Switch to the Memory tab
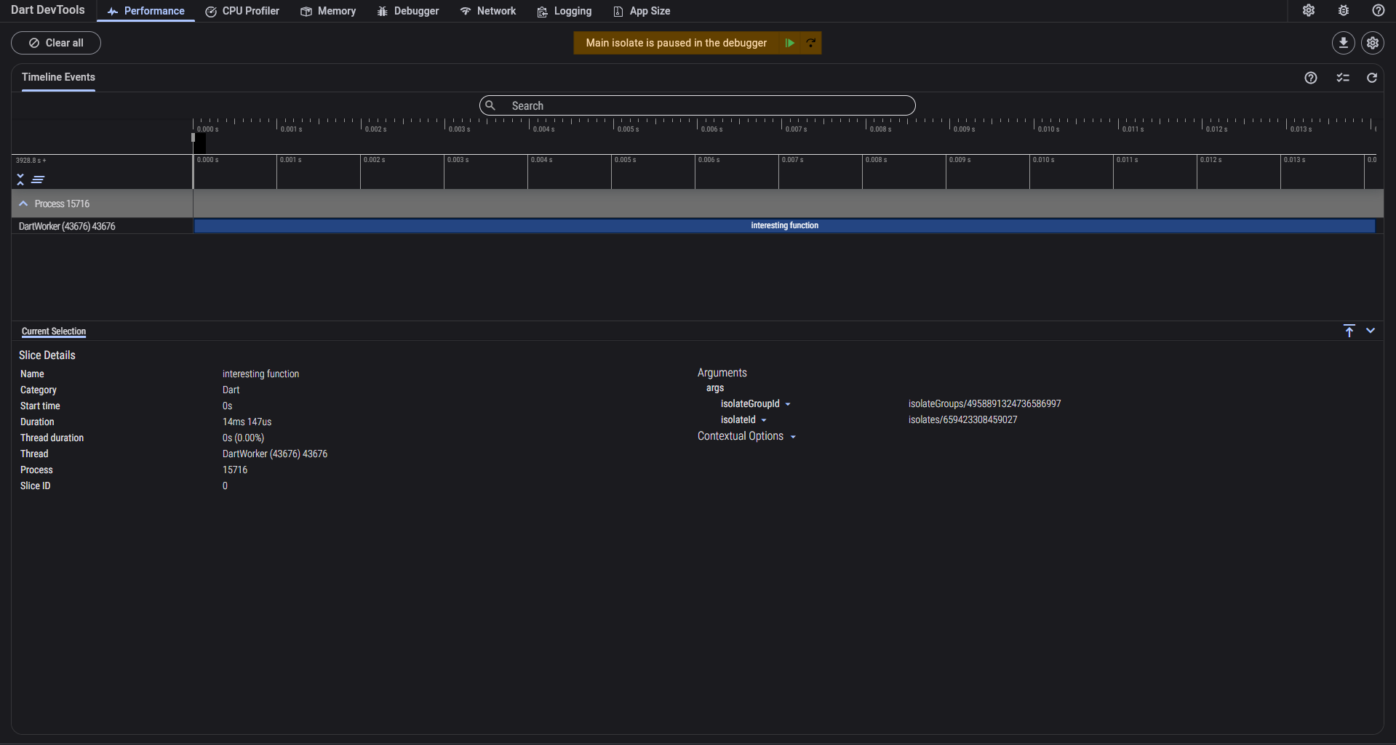This screenshot has height=745, width=1396. pos(328,11)
